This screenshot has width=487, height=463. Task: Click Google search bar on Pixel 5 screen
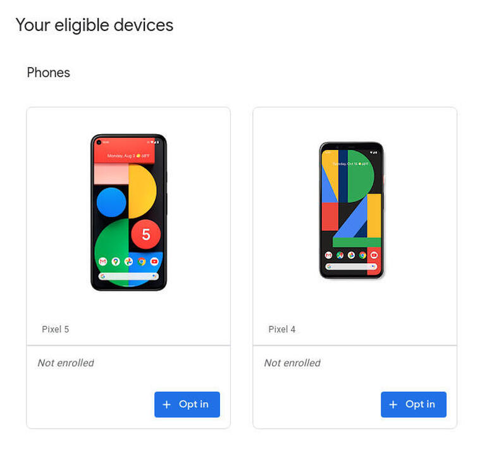(128, 276)
